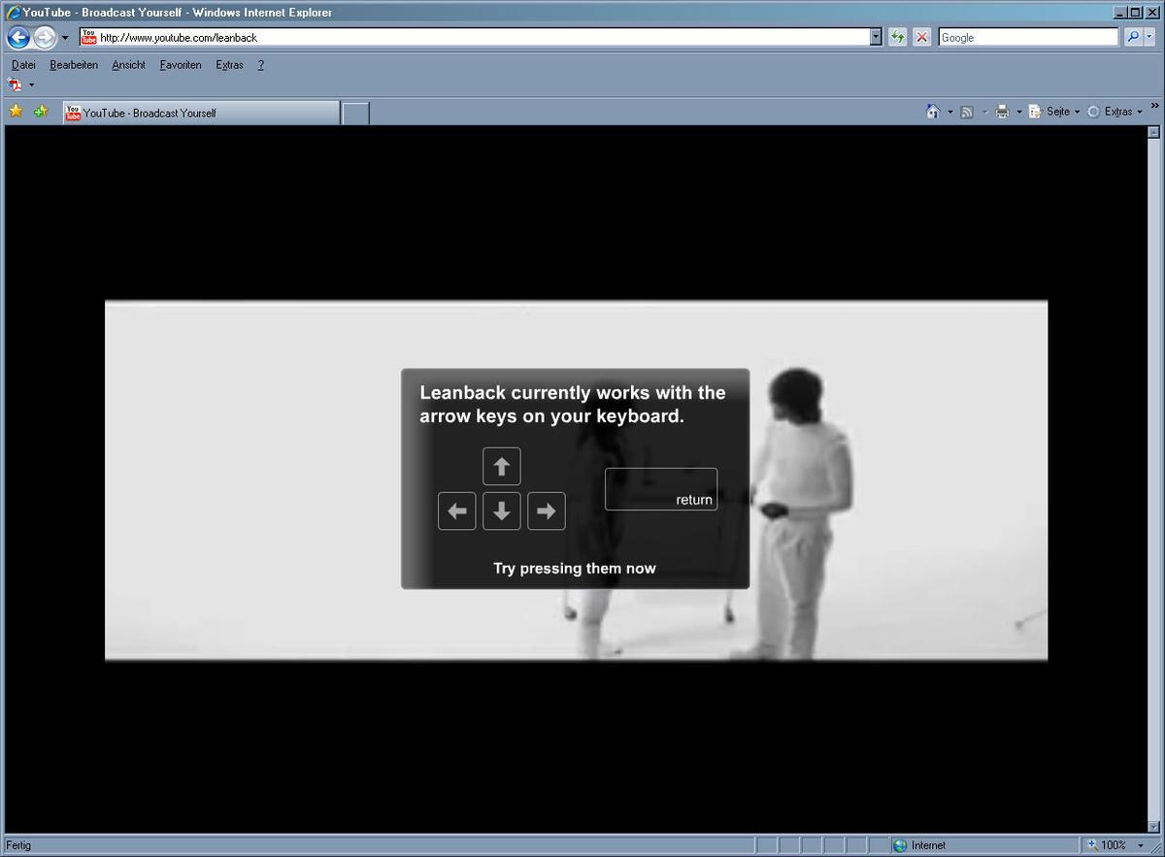Image resolution: width=1165 pixels, height=857 pixels.
Task: Click the Print icon
Action: click(x=1002, y=112)
